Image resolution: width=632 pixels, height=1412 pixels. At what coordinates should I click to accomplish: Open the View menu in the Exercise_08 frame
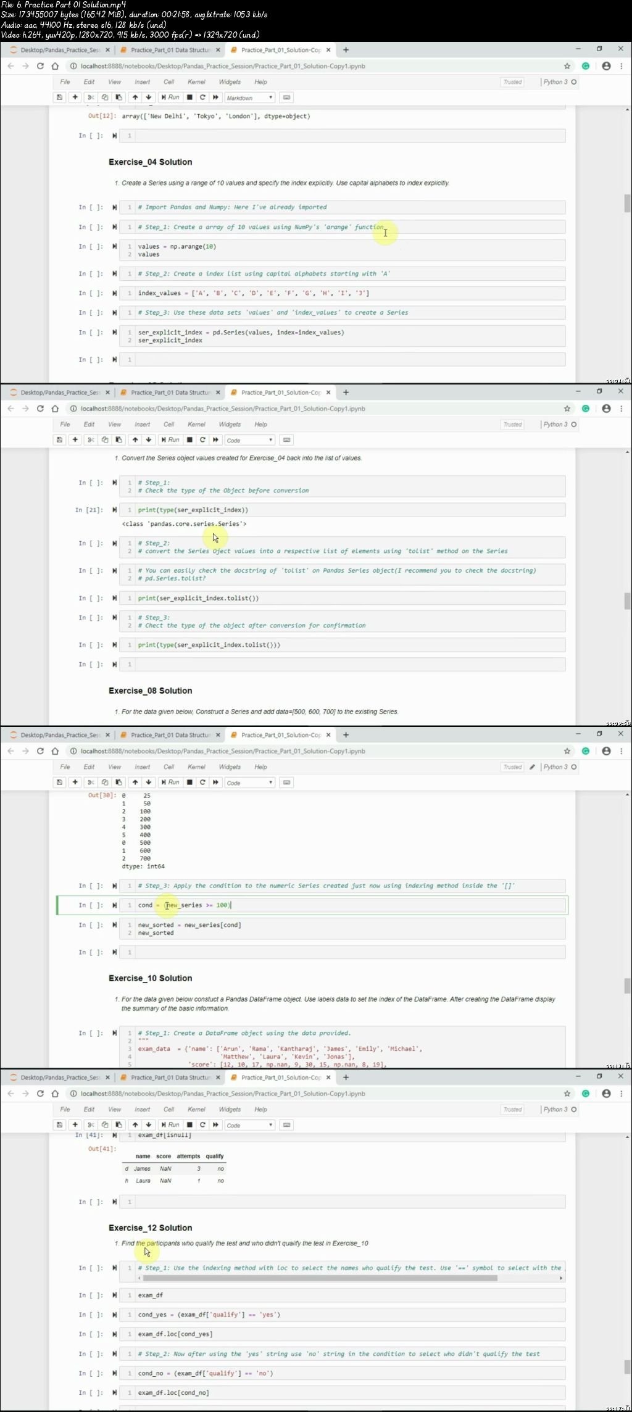click(115, 425)
